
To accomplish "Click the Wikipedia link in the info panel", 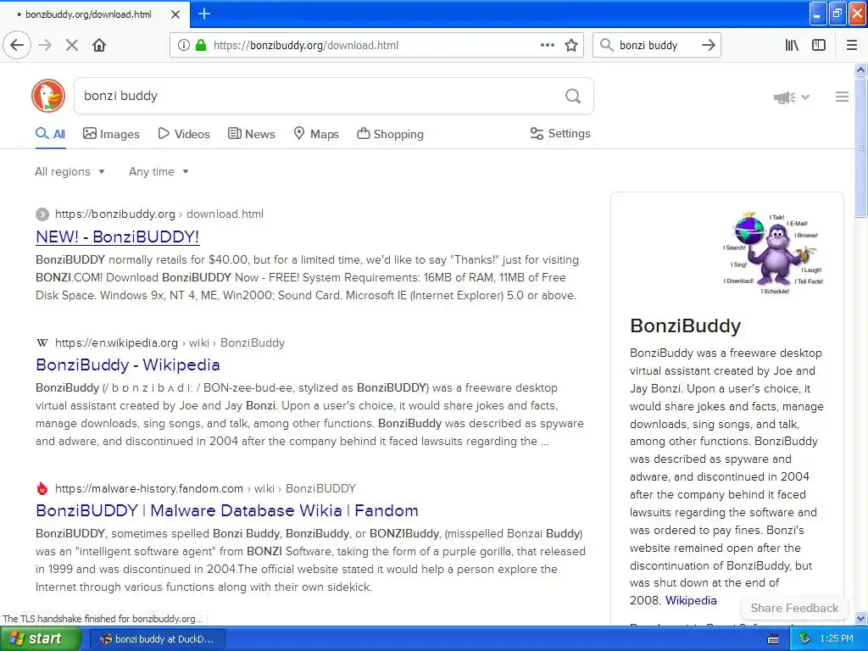I will click(x=691, y=601).
